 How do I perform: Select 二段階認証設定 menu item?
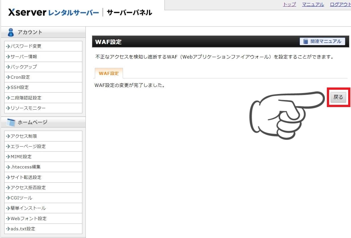coord(26,98)
